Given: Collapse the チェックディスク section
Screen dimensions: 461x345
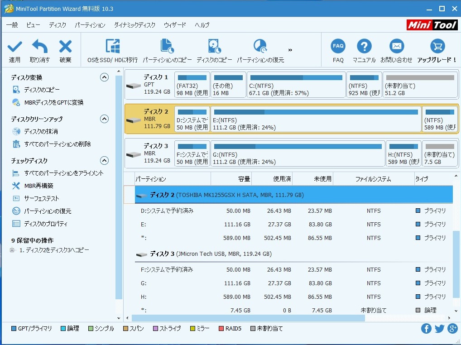Looking at the screenshot, I should coord(104,161).
